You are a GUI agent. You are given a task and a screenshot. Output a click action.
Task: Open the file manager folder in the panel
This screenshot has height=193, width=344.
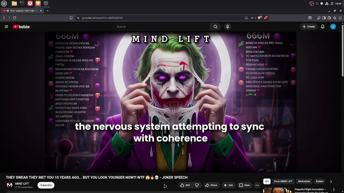(14, 3)
